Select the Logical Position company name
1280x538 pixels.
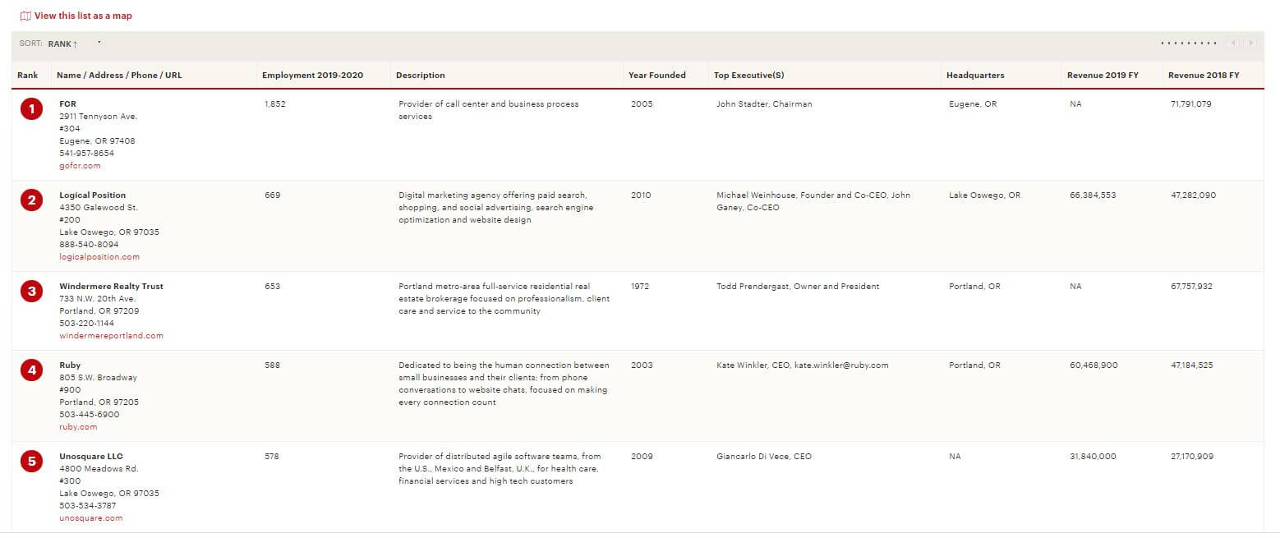[93, 195]
